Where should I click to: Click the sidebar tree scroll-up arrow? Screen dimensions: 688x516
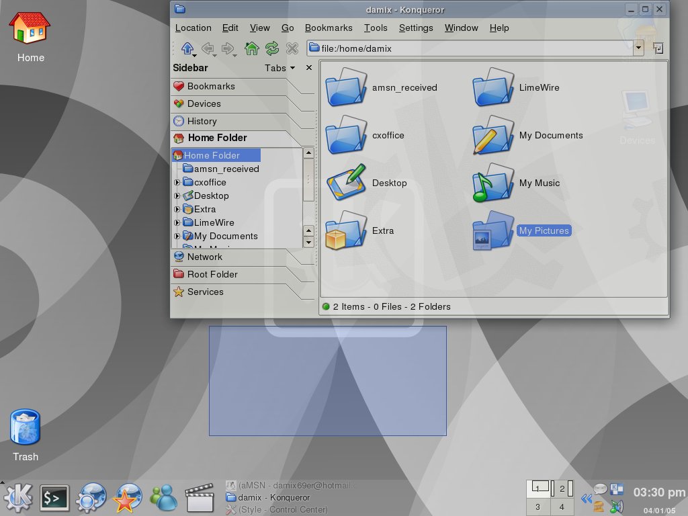click(x=308, y=153)
